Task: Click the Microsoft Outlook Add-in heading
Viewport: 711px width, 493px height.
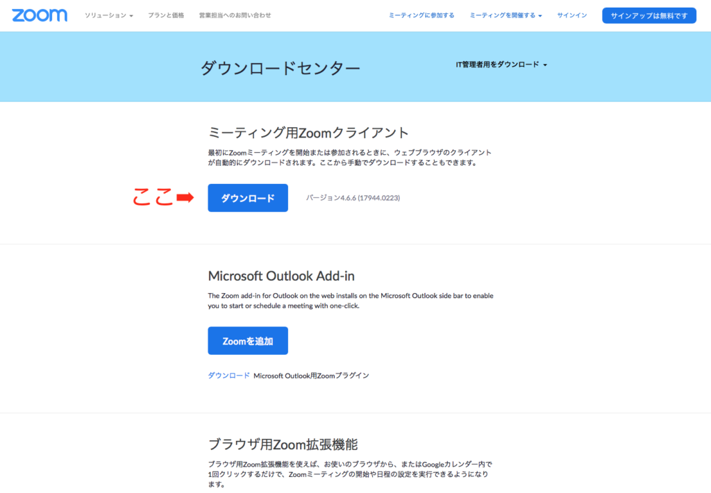Action: tap(281, 276)
